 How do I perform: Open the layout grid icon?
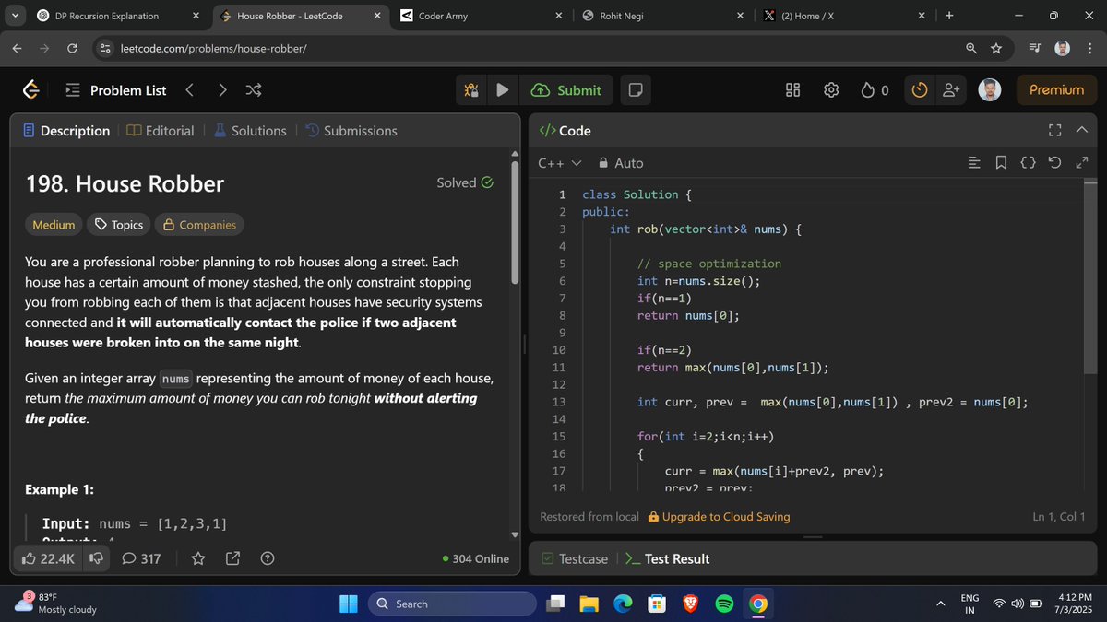[x=792, y=90]
